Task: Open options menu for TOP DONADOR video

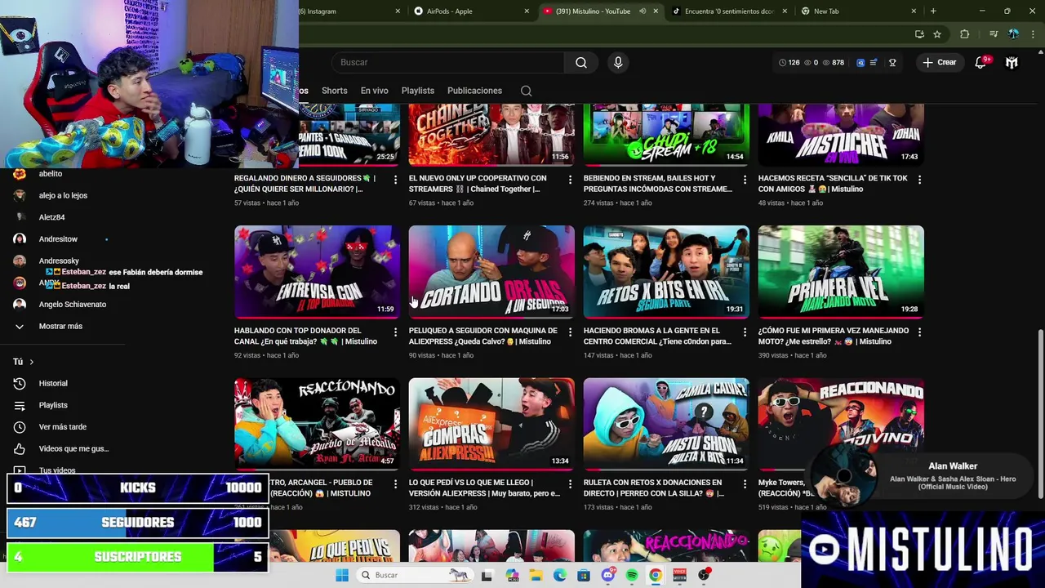Action: (395, 332)
